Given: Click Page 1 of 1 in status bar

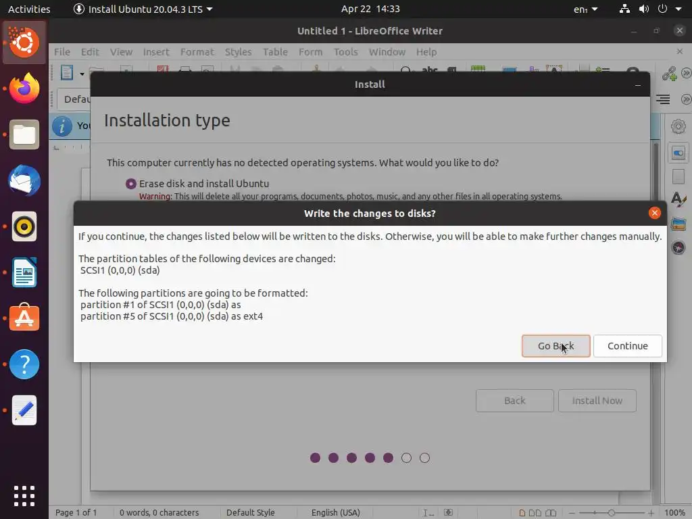Looking at the screenshot, I should click(76, 513).
